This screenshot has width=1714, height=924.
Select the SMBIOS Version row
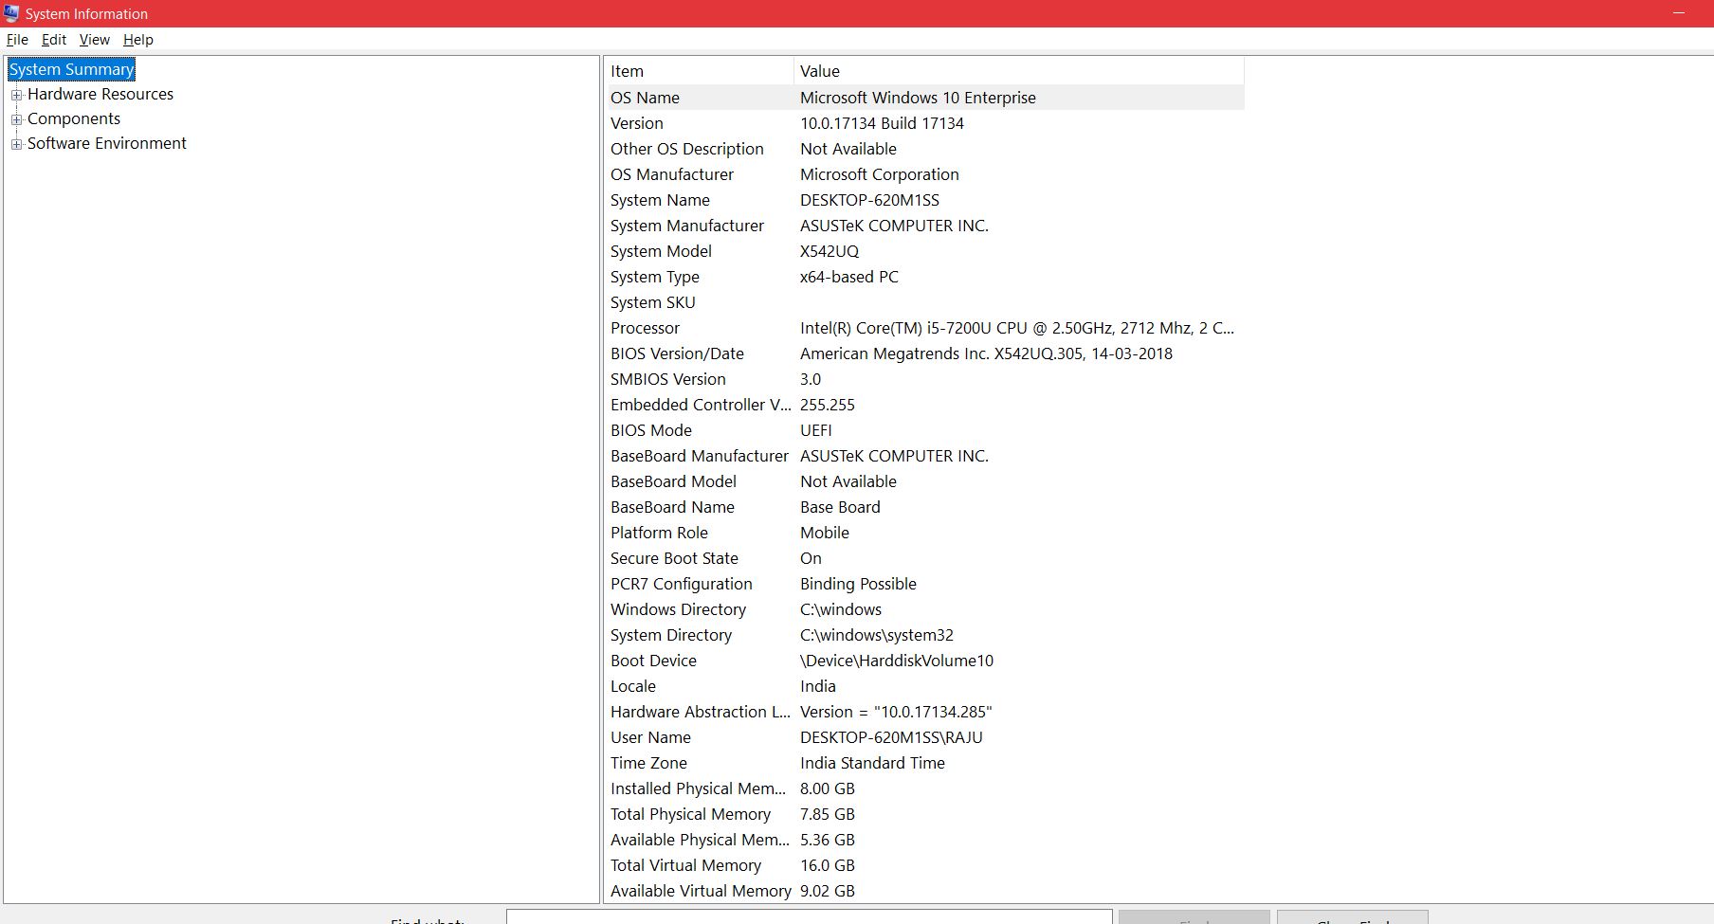tap(925, 379)
